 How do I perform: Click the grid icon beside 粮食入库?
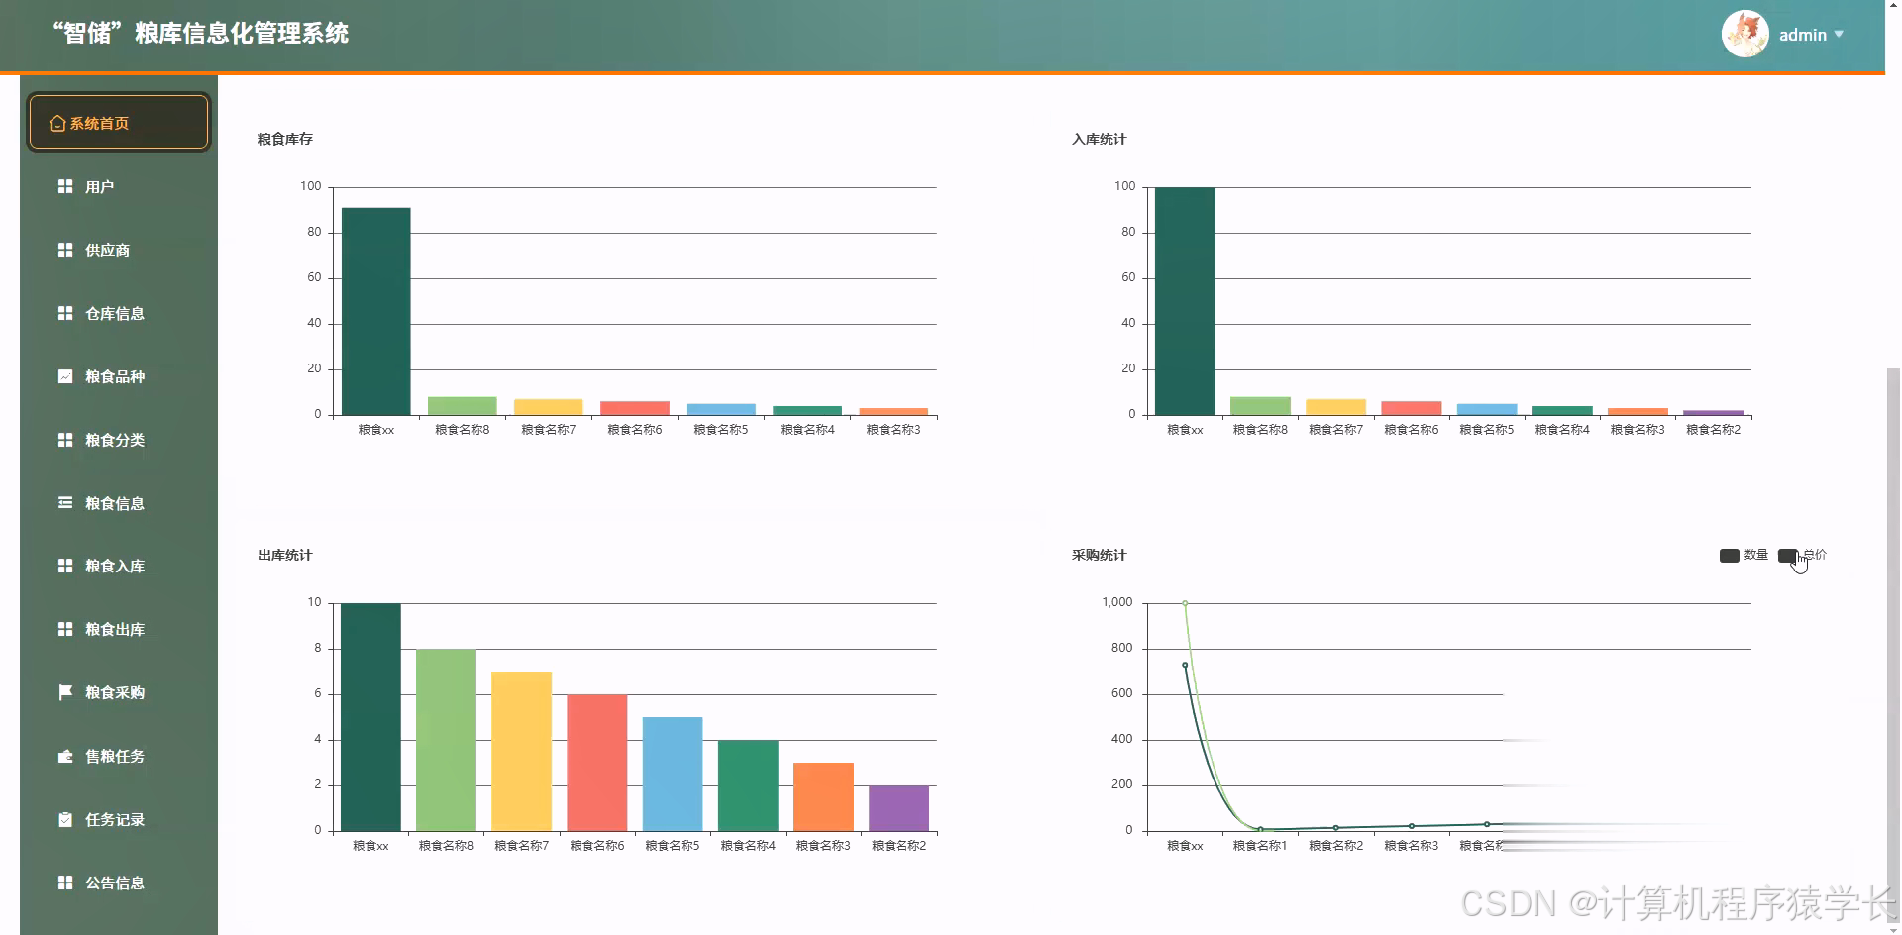coord(65,566)
